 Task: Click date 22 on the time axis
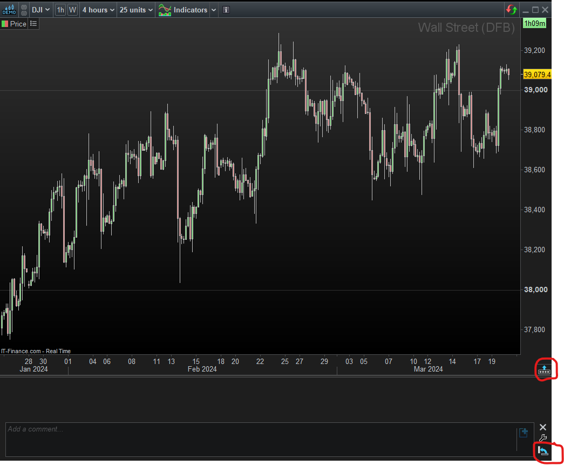coord(260,361)
